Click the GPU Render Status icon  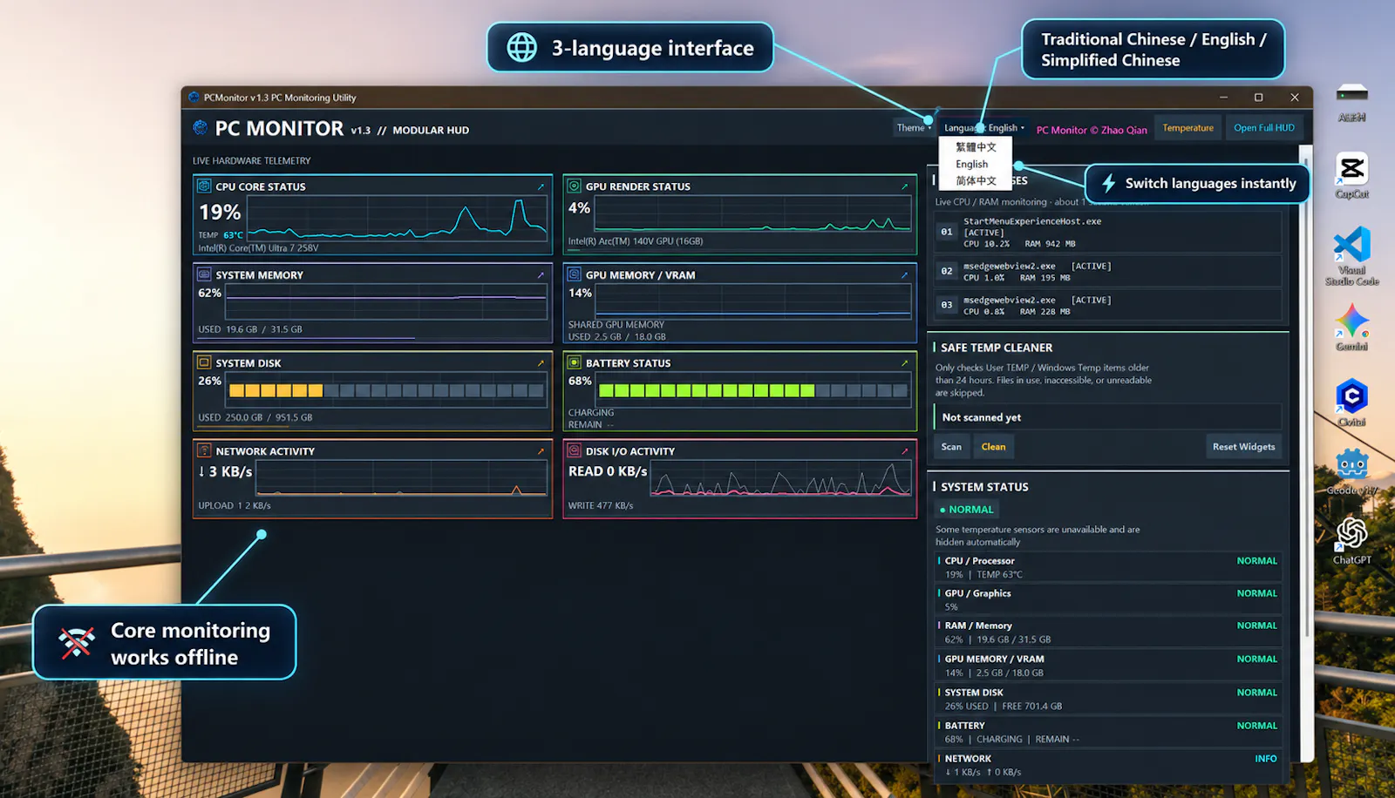coord(575,186)
